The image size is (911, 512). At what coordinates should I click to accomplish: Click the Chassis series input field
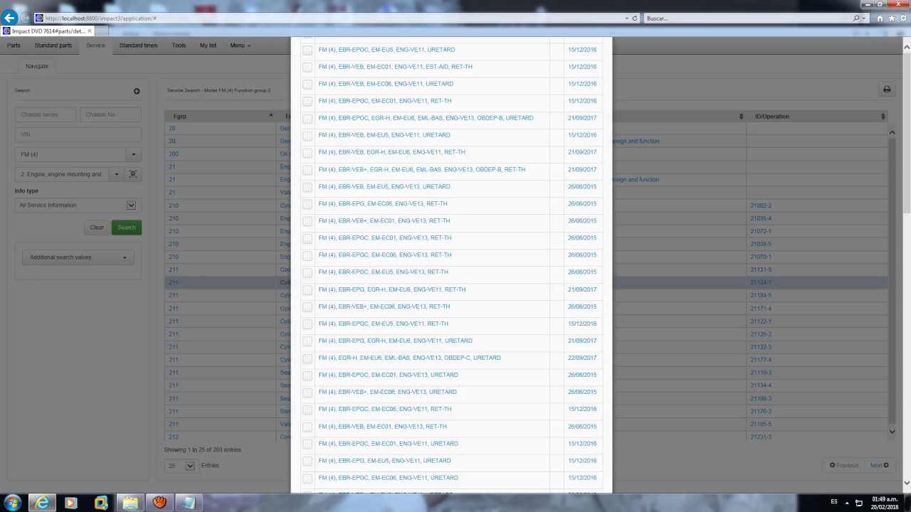coord(46,114)
